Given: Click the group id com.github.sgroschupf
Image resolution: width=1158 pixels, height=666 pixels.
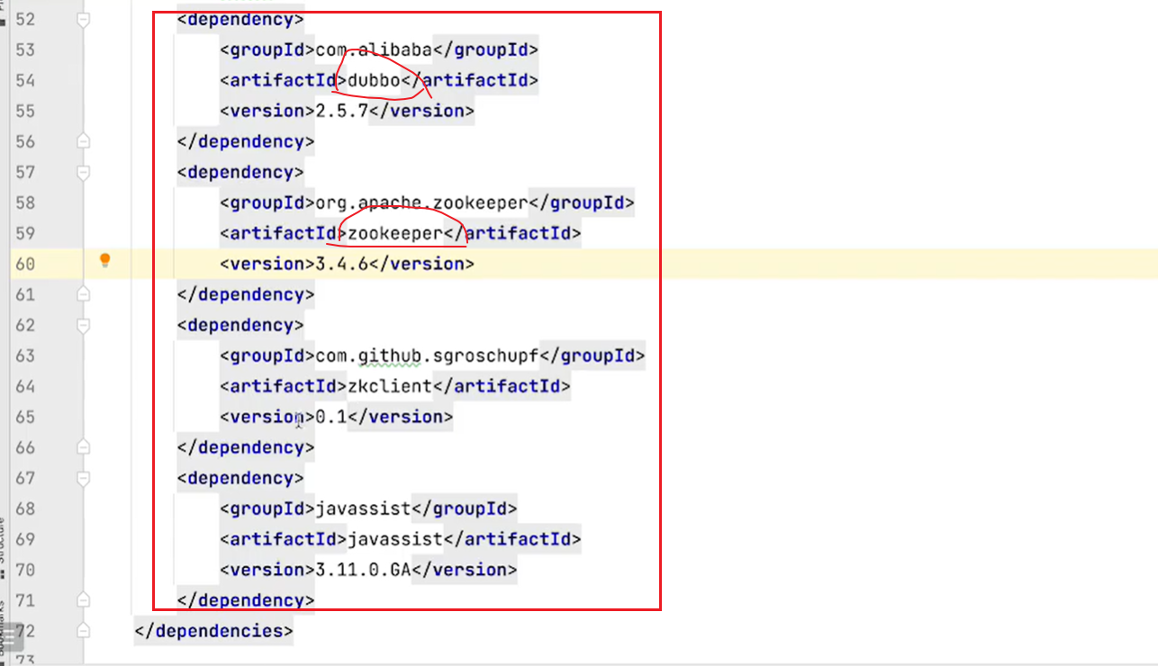Looking at the screenshot, I should pyautogui.click(x=427, y=355).
